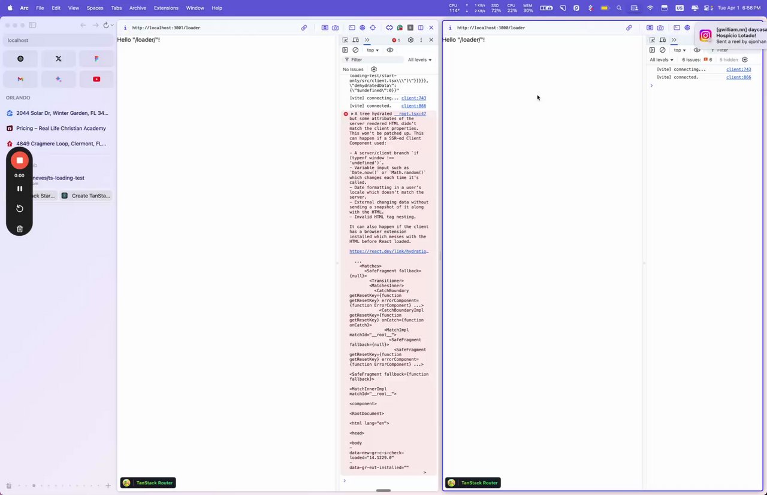
Task: Open extensions puzzle icon in left pane
Action: pyautogui.click(x=389, y=28)
